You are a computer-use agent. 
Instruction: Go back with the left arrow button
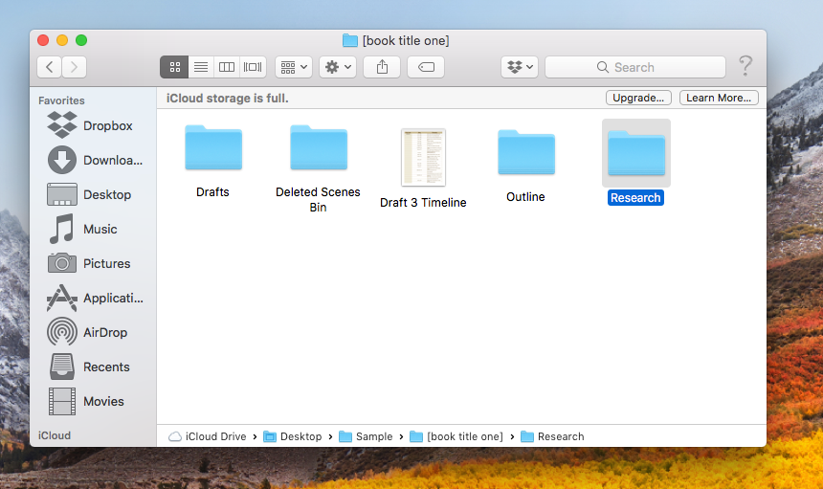point(50,67)
